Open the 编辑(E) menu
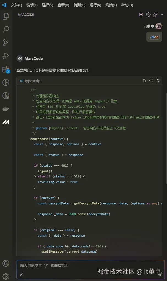 [x=32, y=5]
